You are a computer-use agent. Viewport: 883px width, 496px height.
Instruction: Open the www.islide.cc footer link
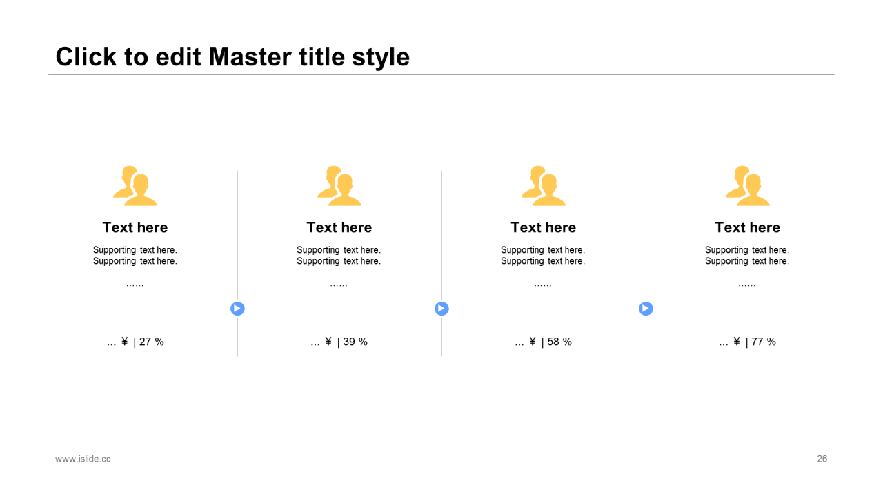[x=83, y=459]
